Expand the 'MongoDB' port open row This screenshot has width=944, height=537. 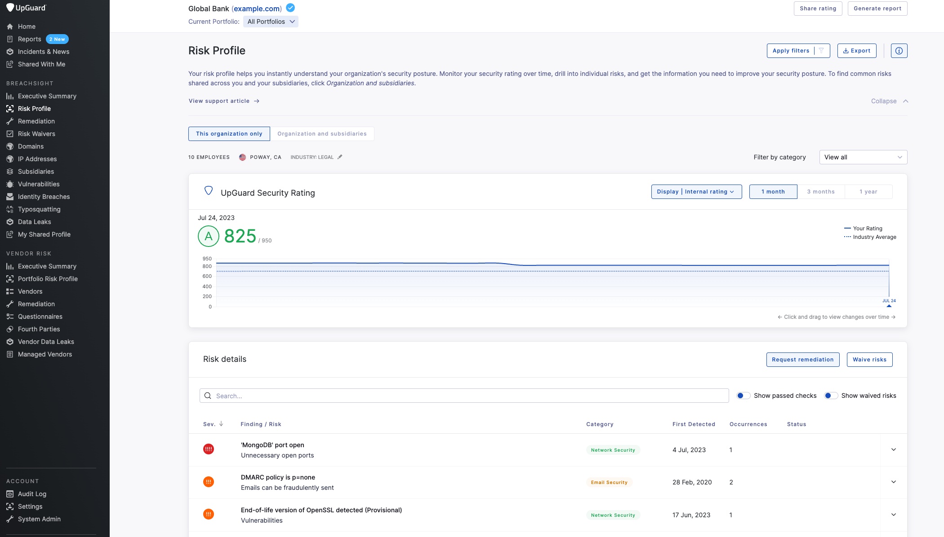[894, 449]
